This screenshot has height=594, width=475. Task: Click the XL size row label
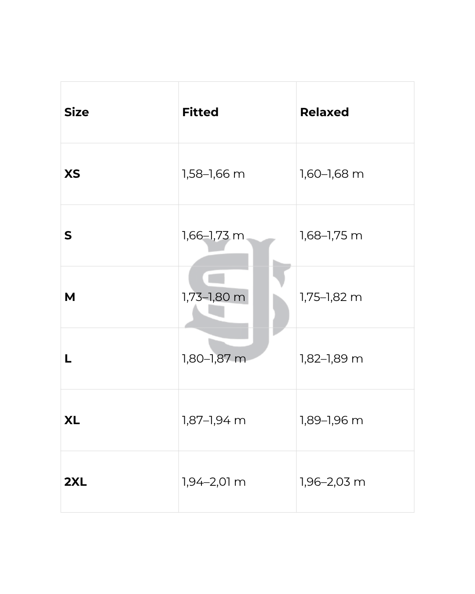coord(72,420)
